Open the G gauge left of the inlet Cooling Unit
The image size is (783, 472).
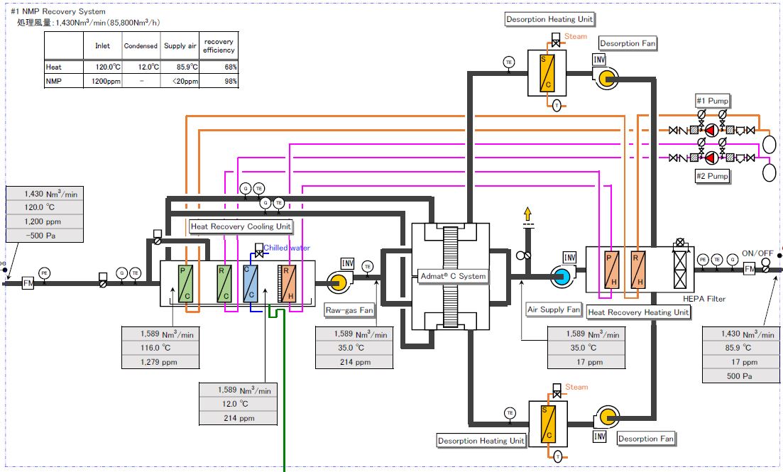(121, 273)
